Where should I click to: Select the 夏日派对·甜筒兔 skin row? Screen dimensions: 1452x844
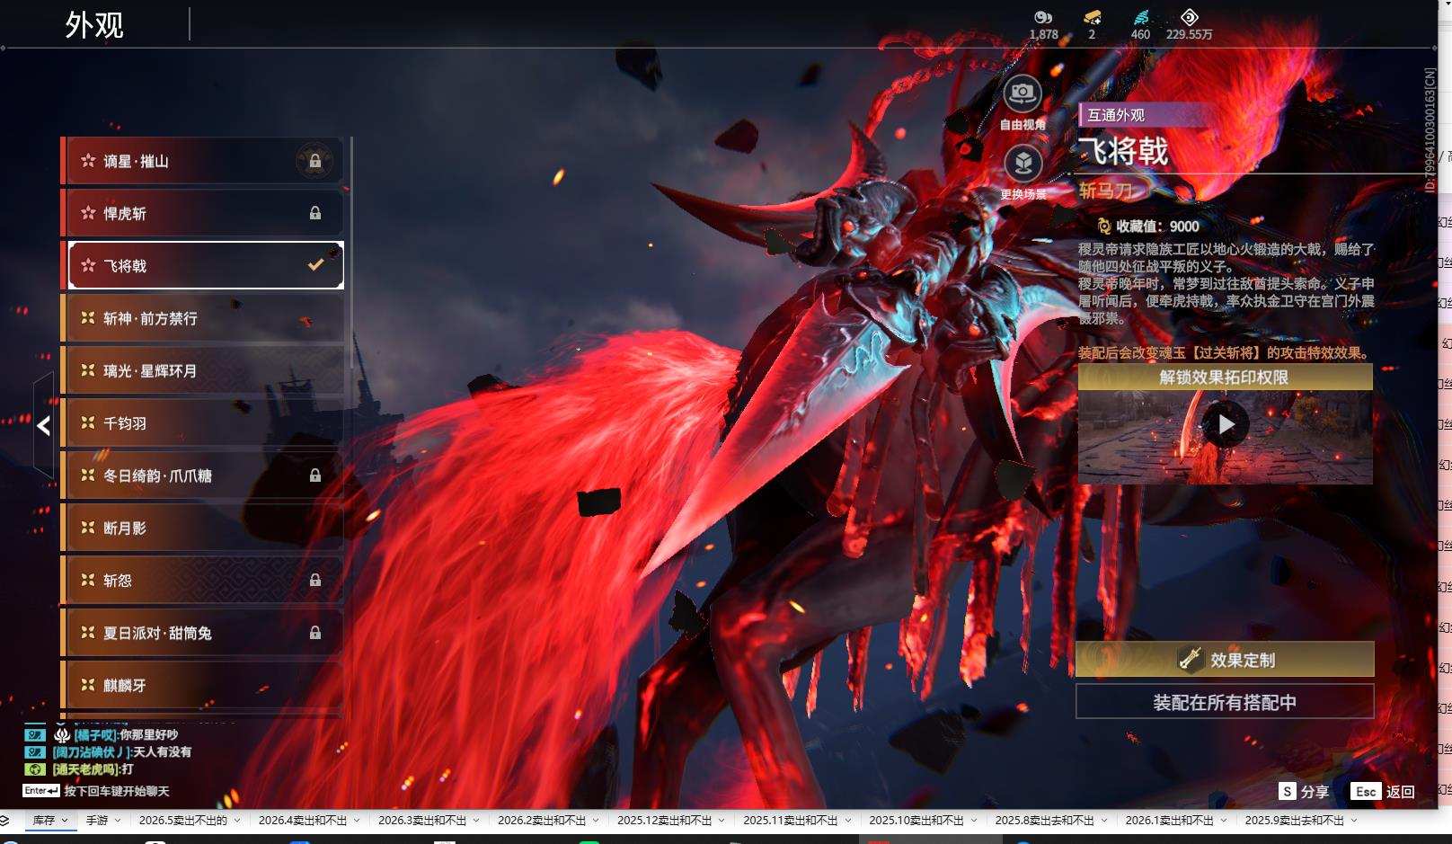[x=203, y=633]
